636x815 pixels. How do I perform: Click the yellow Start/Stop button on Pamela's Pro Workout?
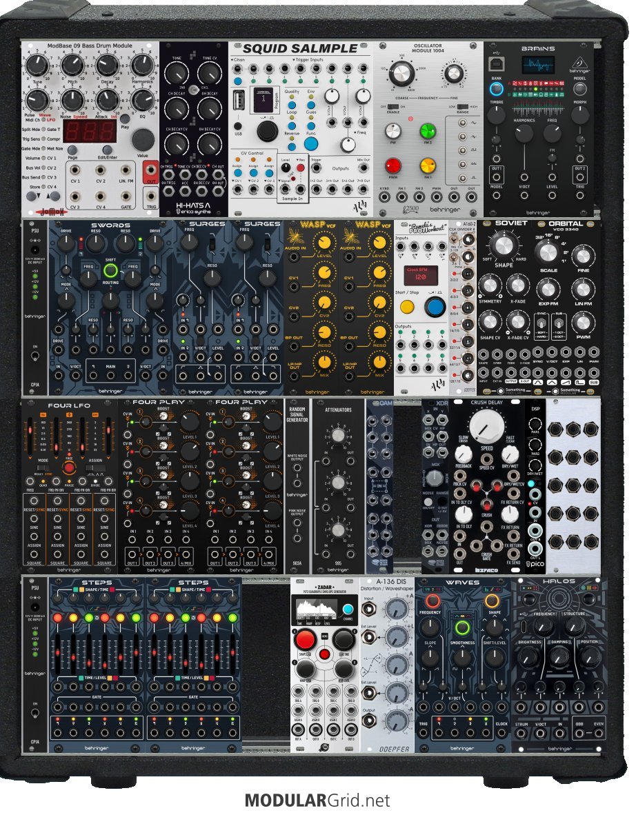407,307
